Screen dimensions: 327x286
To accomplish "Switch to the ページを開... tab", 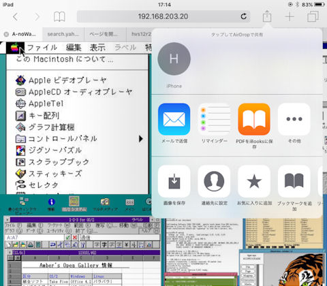I will point(105,34).
